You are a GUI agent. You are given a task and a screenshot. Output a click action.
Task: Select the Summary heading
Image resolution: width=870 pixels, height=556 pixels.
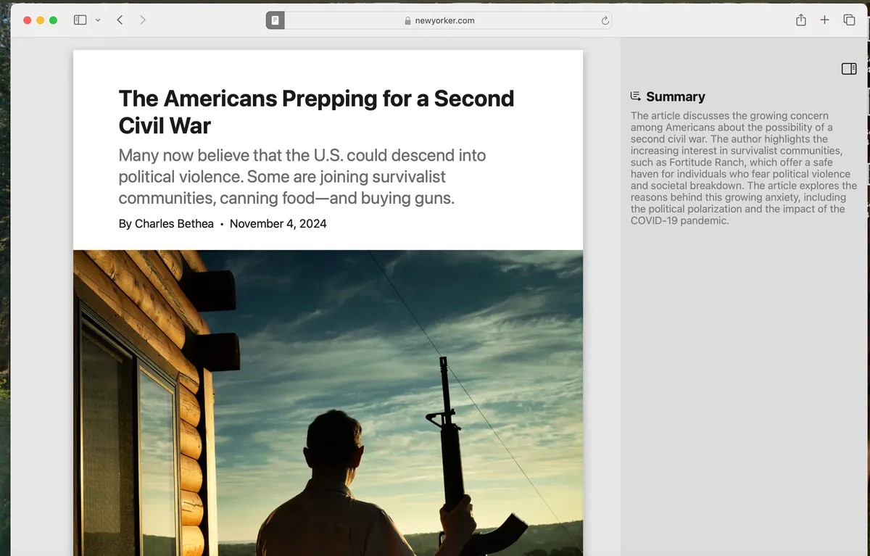click(675, 96)
